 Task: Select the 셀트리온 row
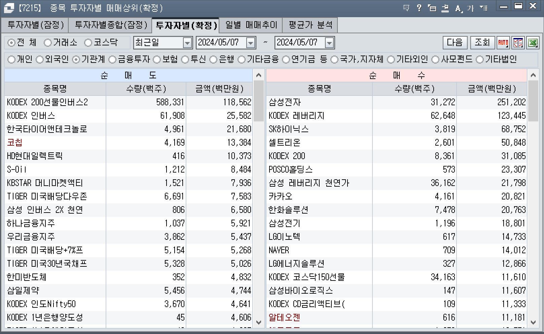click(397, 143)
